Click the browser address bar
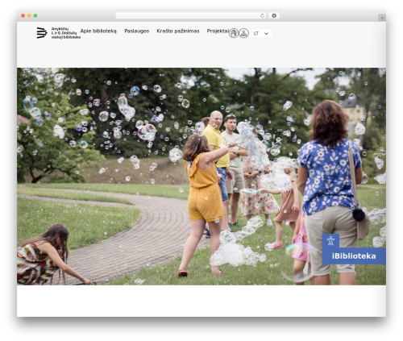The image size is (403, 341). [x=191, y=16]
